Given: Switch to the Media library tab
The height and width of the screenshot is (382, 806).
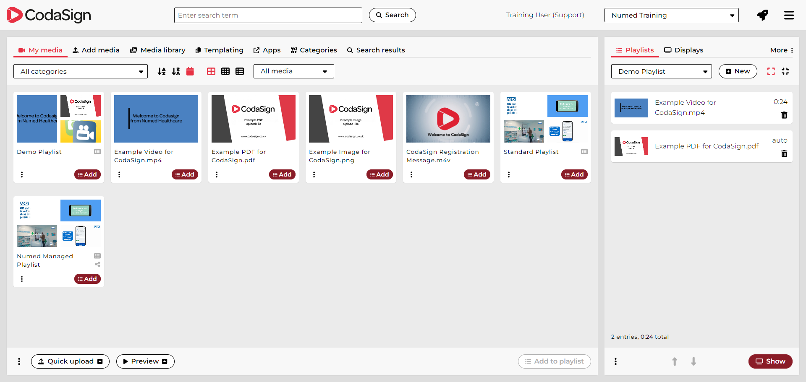Looking at the screenshot, I should [157, 50].
